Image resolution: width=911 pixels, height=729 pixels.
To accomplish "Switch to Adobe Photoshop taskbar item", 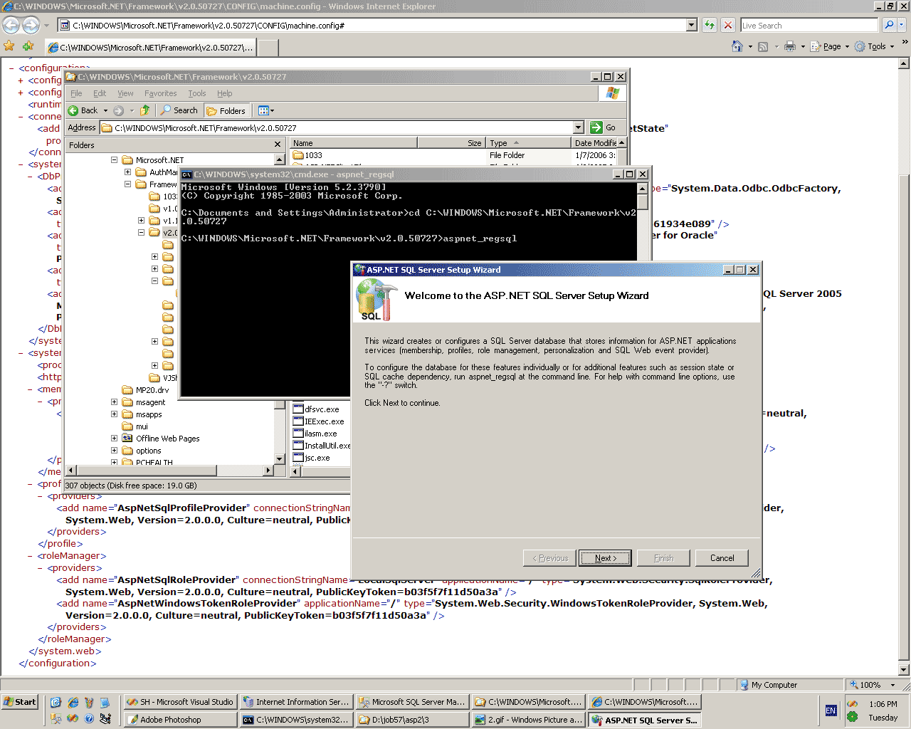I will (179, 720).
